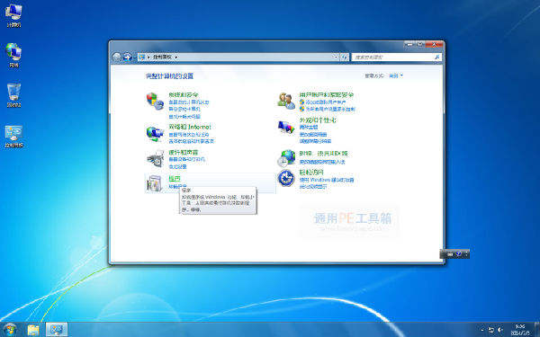
Task: Show hidden tray icons arrow
Action: 482,330
